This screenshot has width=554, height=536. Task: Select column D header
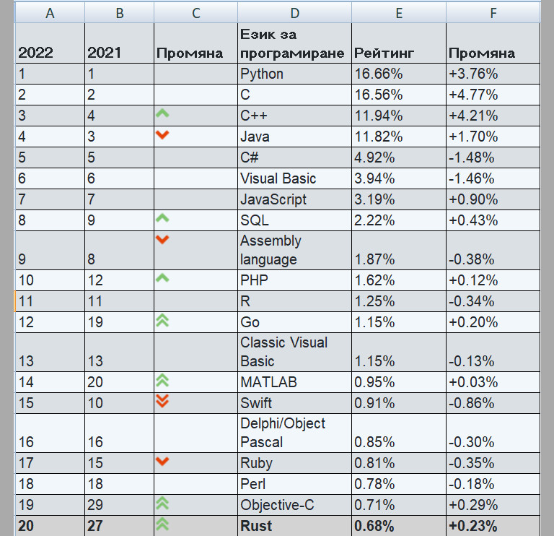(x=294, y=12)
